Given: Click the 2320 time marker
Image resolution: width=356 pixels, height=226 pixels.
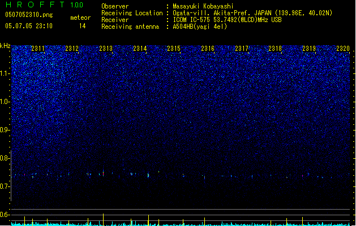Looking at the screenshot, I should tap(343, 49).
